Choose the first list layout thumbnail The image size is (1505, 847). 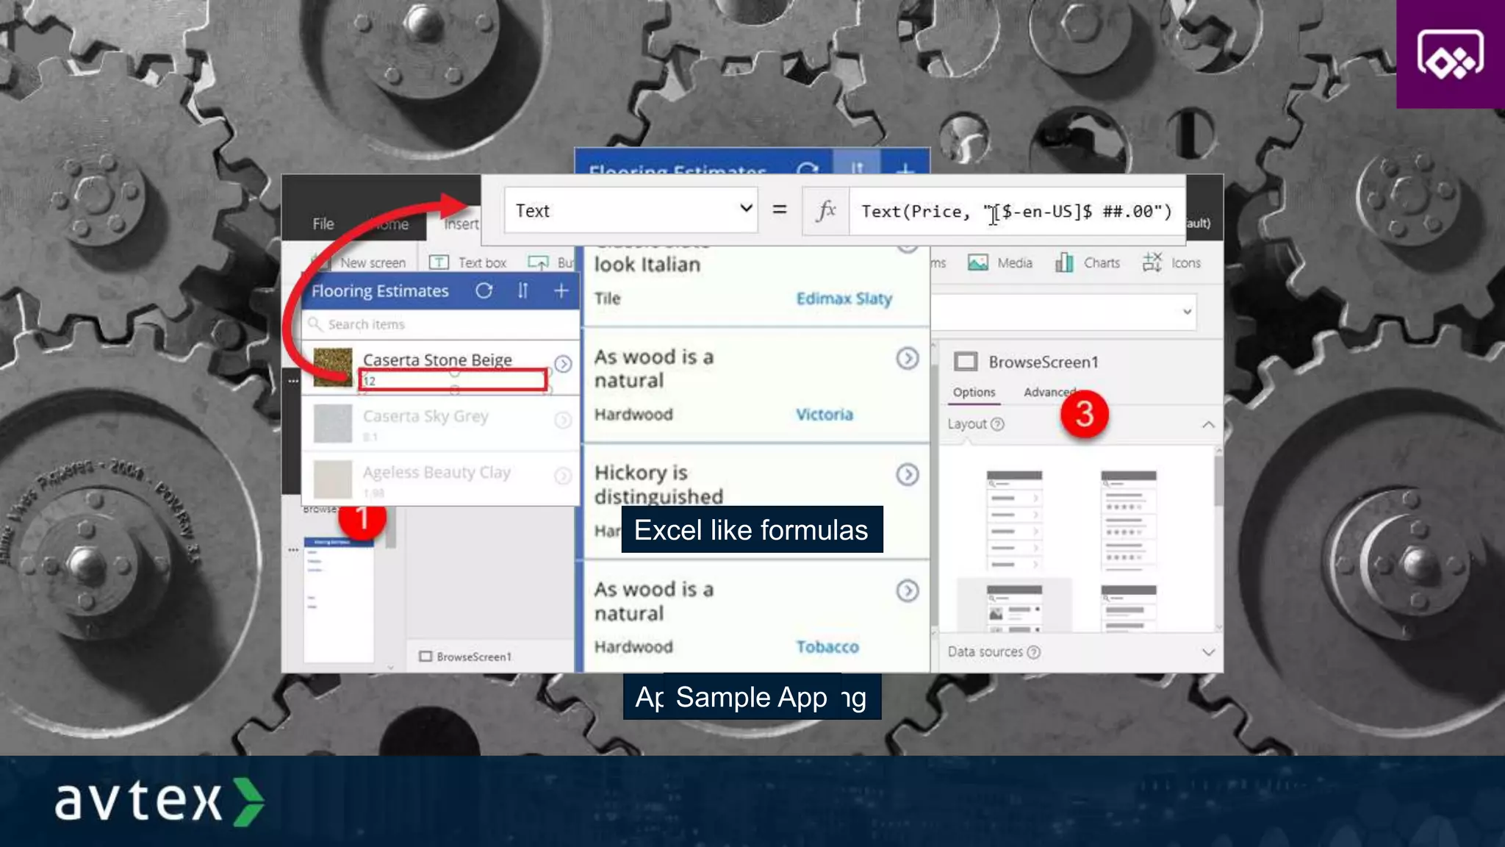[x=1014, y=521]
